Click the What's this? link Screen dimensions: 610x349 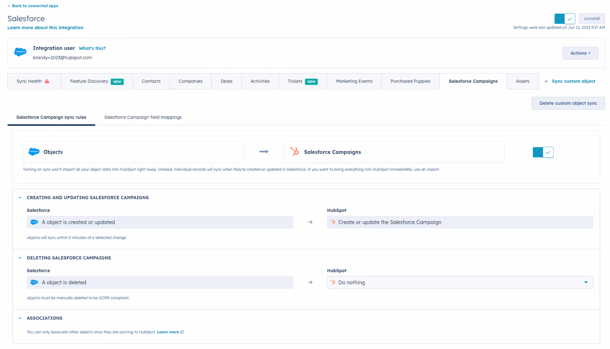(92, 48)
